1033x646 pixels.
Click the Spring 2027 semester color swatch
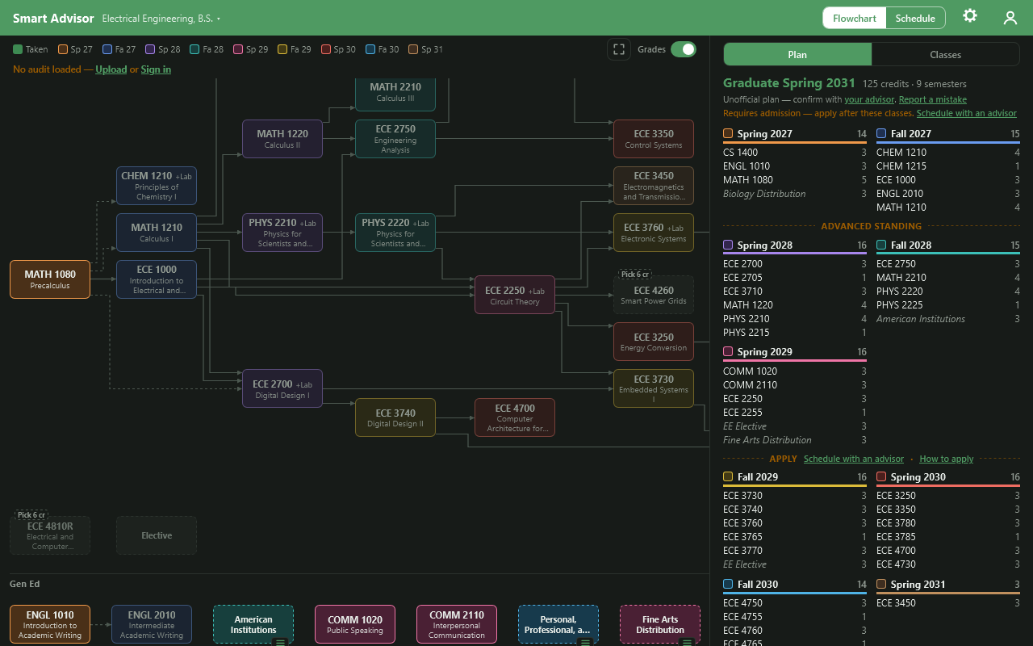[x=728, y=133]
